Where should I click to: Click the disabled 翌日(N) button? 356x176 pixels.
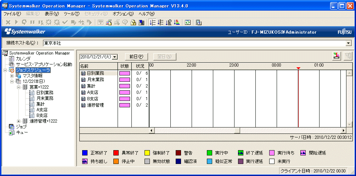[x=165, y=57]
